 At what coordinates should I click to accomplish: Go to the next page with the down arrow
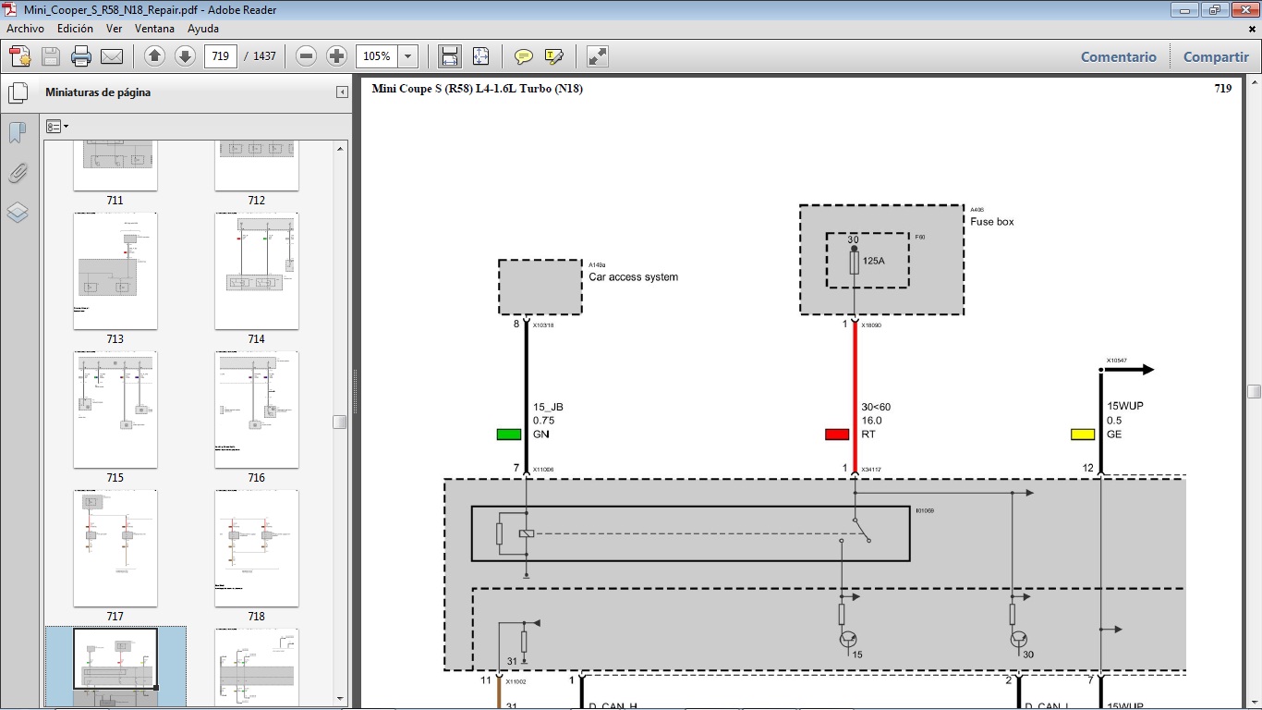185,56
